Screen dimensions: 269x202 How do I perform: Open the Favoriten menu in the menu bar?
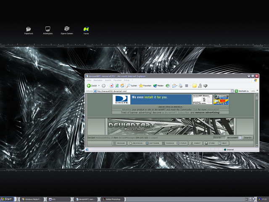click(x=118, y=80)
